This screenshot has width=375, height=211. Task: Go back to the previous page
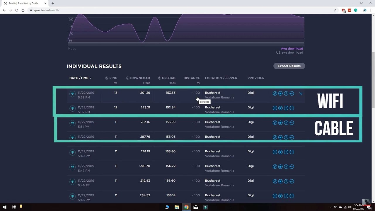pos(4,10)
